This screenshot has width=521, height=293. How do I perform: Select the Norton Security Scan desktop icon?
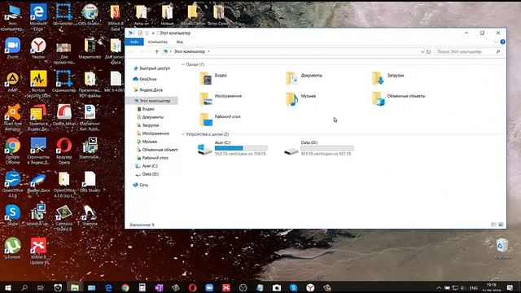click(x=38, y=84)
